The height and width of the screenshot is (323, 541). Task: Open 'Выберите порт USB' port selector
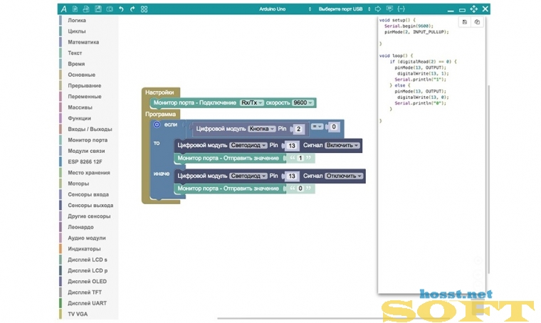(x=344, y=9)
